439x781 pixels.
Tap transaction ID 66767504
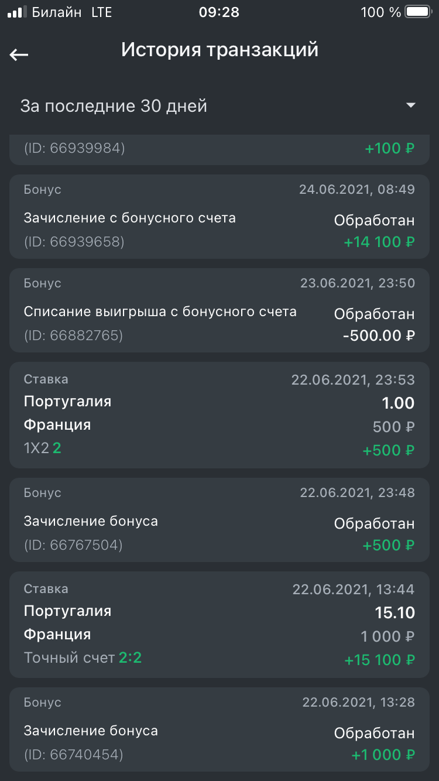pyautogui.click(x=74, y=545)
